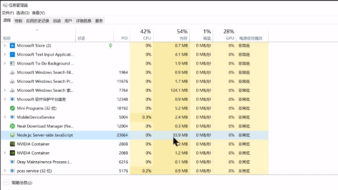The width and height of the screenshot is (338, 190).
Task: Click the green Mini Programs icon
Action: (12, 108)
